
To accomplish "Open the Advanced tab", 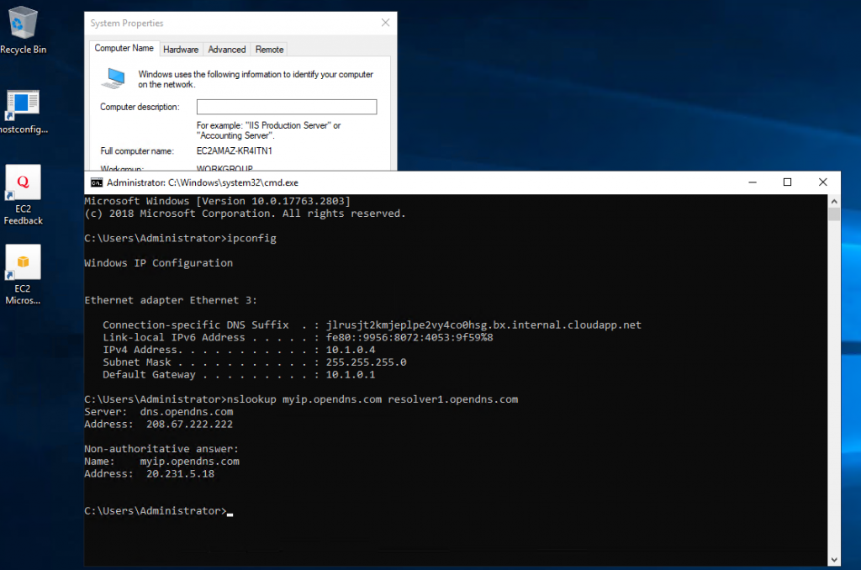I will tap(227, 50).
